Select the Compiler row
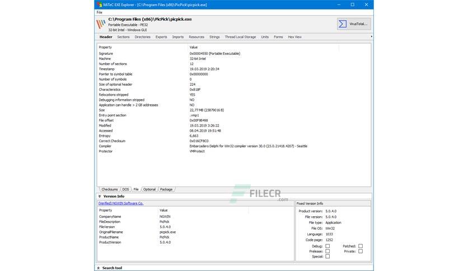 [x=233, y=146]
